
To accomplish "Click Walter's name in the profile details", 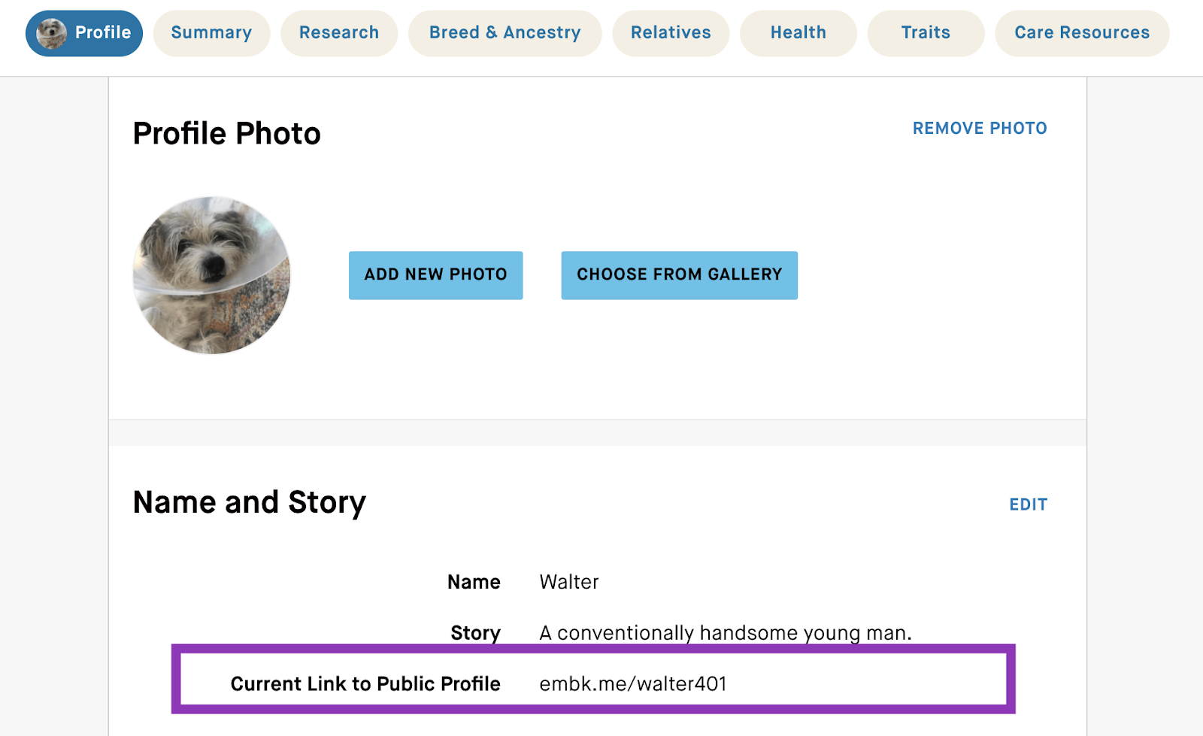I will click(x=568, y=581).
